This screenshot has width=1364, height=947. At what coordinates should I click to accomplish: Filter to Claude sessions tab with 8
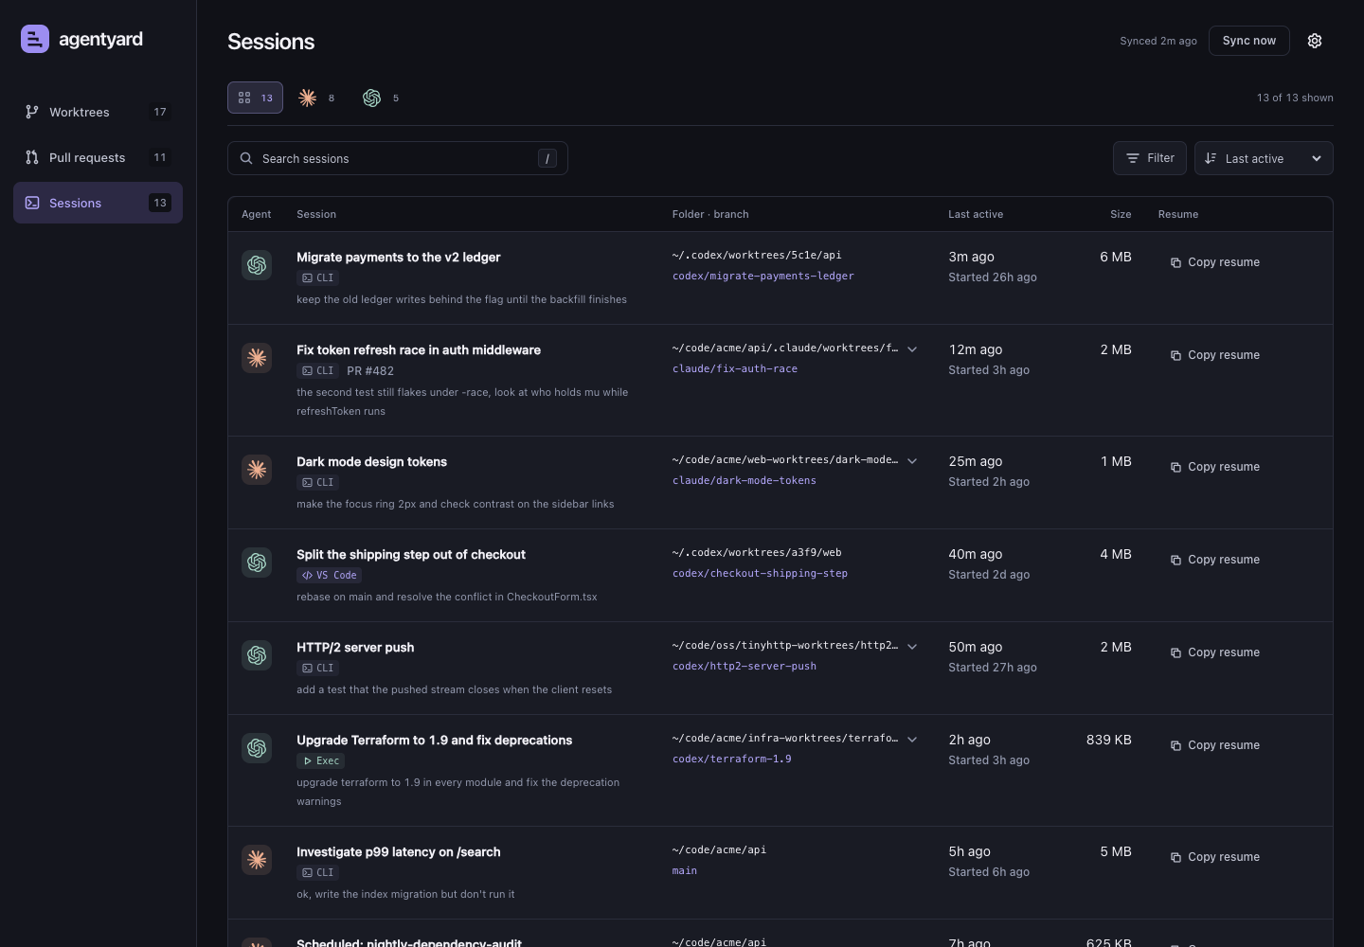click(316, 98)
